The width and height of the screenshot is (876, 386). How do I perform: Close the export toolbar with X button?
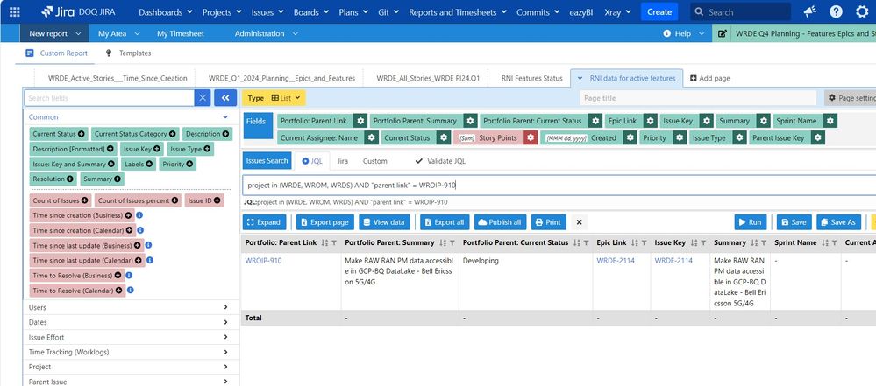click(580, 222)
